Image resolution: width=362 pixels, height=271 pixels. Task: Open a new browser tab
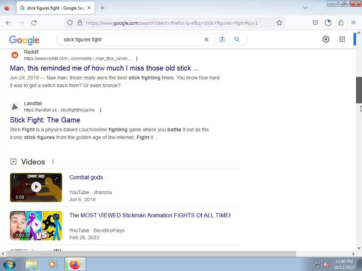click(102, 8)
